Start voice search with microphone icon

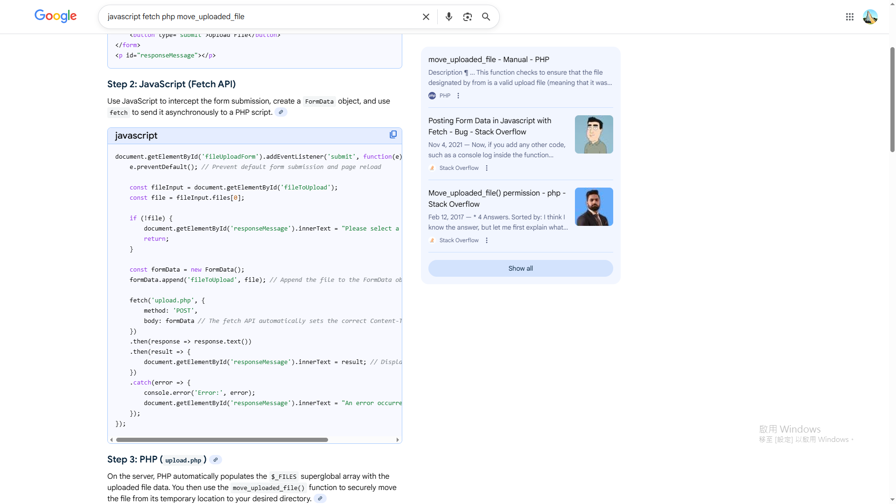coord(448,17)
